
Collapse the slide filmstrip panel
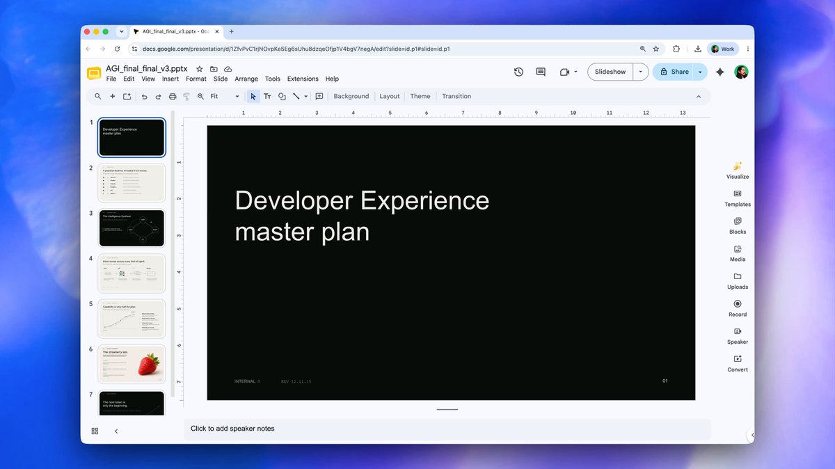[x=116, y=431]
